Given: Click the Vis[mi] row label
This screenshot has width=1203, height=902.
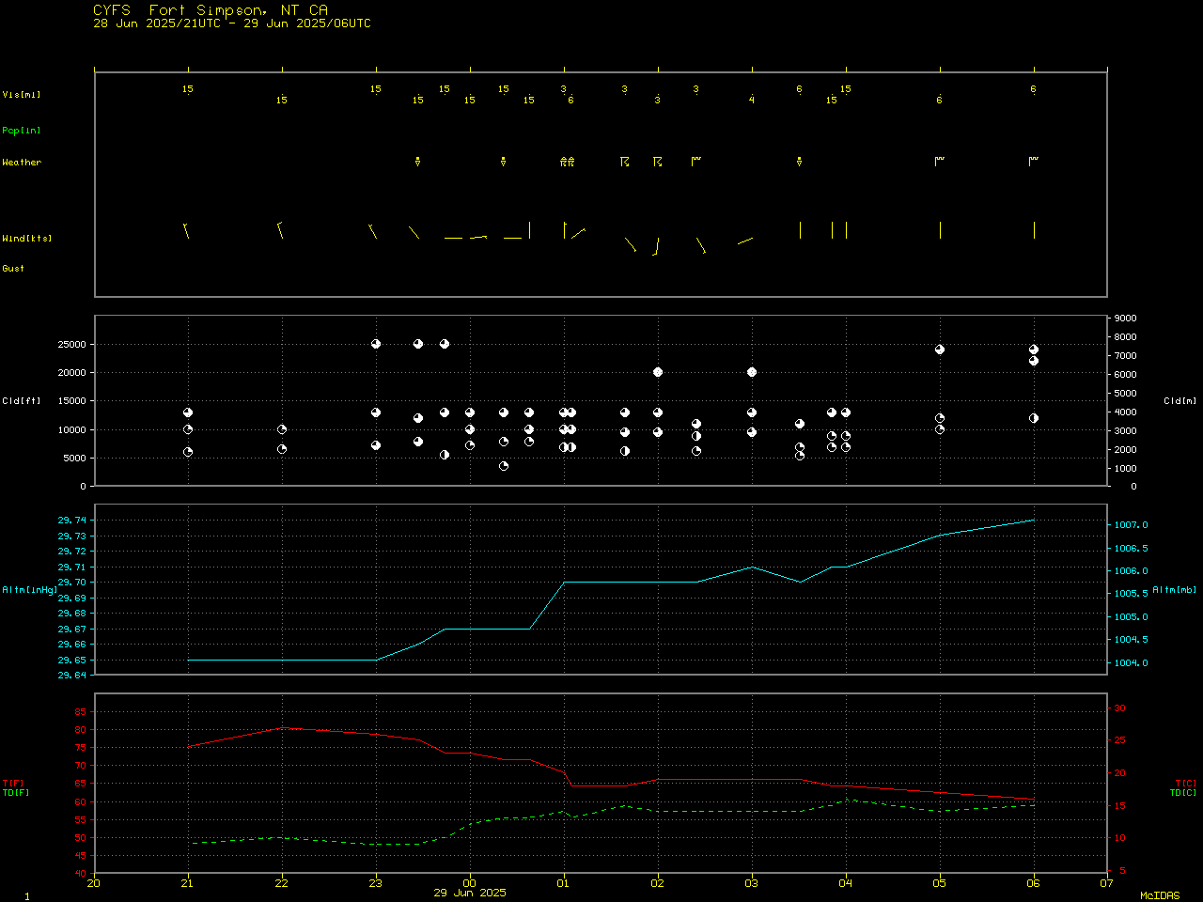Looking at the screenshot, I should 22,95.
